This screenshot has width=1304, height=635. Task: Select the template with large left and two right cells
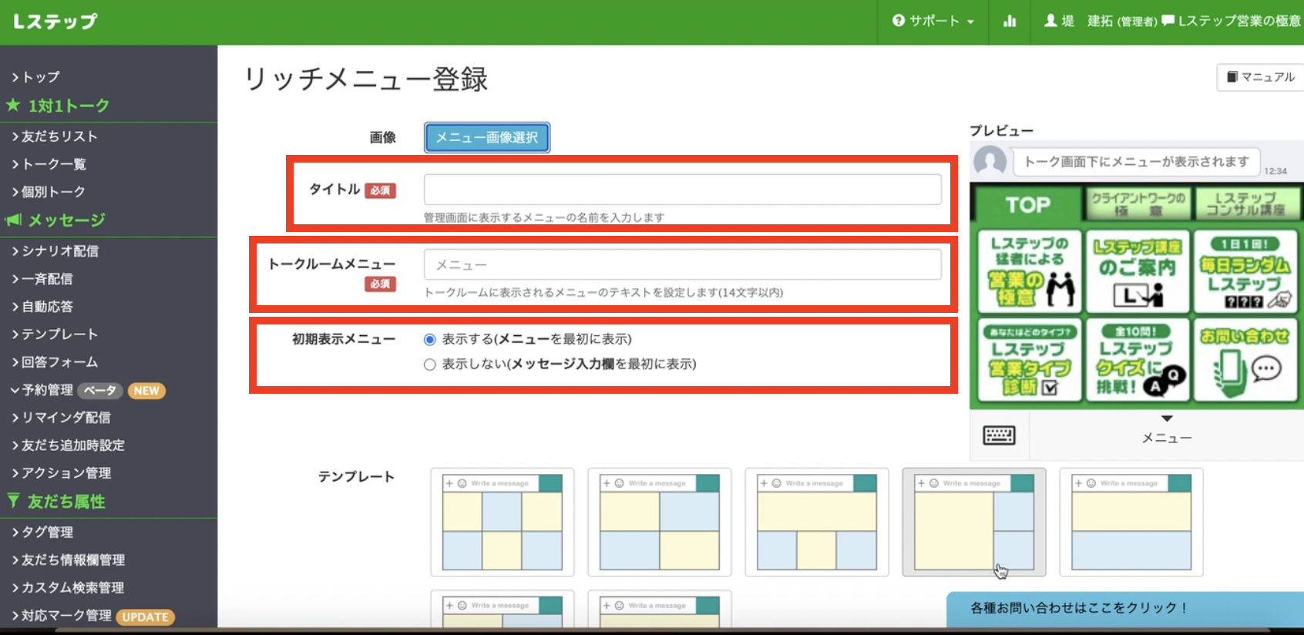(x=974, y=522)
